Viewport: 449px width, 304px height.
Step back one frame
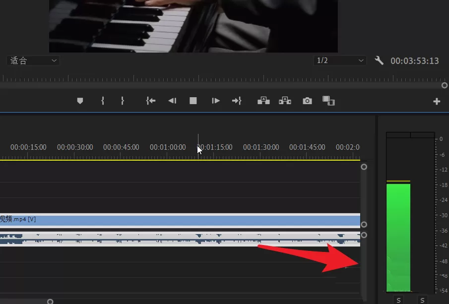172,101
